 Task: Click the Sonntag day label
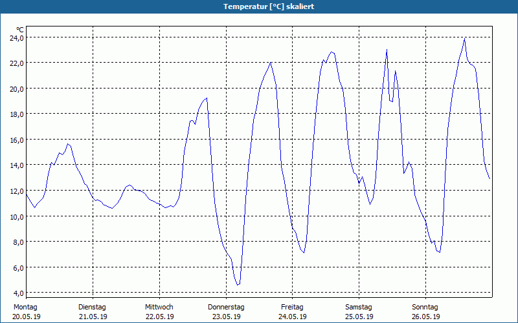click(425, 307)
